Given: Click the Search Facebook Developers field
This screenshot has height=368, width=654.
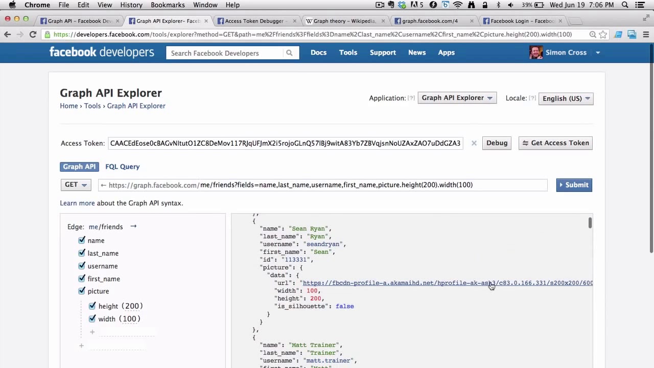Looking at the screenshot, I should (x=225, y=53).
